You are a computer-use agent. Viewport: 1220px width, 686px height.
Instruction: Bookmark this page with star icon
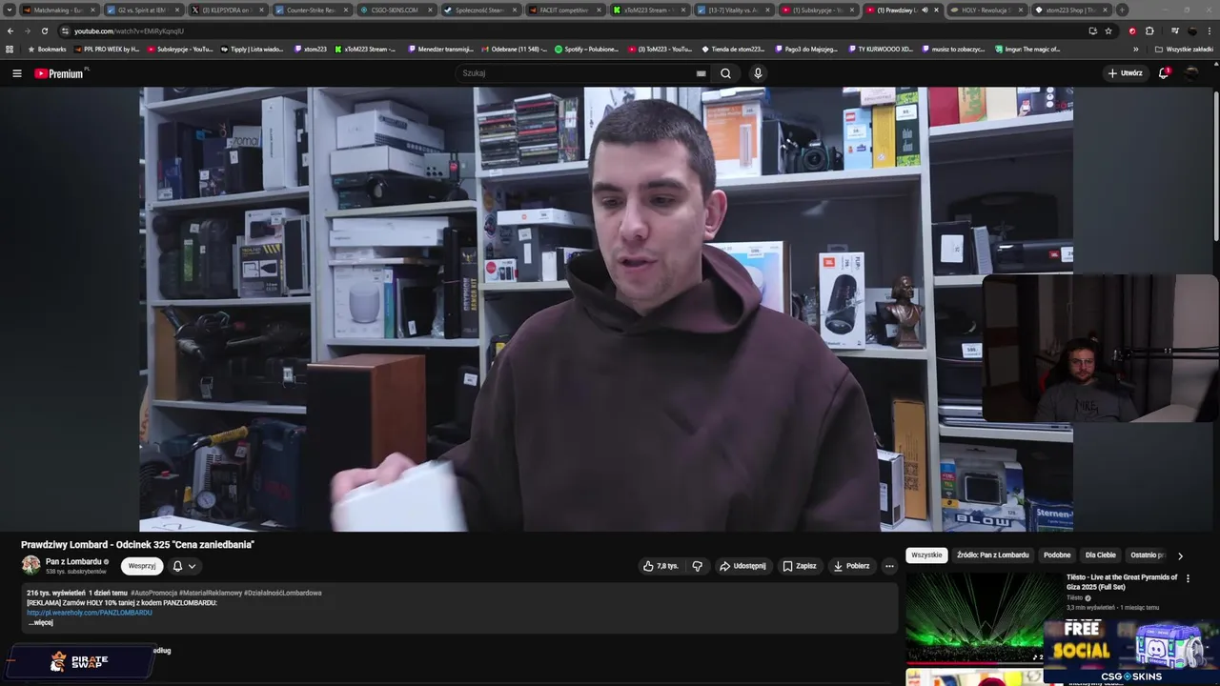point(1108,30)
